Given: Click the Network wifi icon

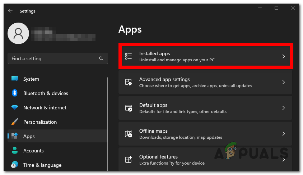Looking at the screenshot, I should 15,107.
